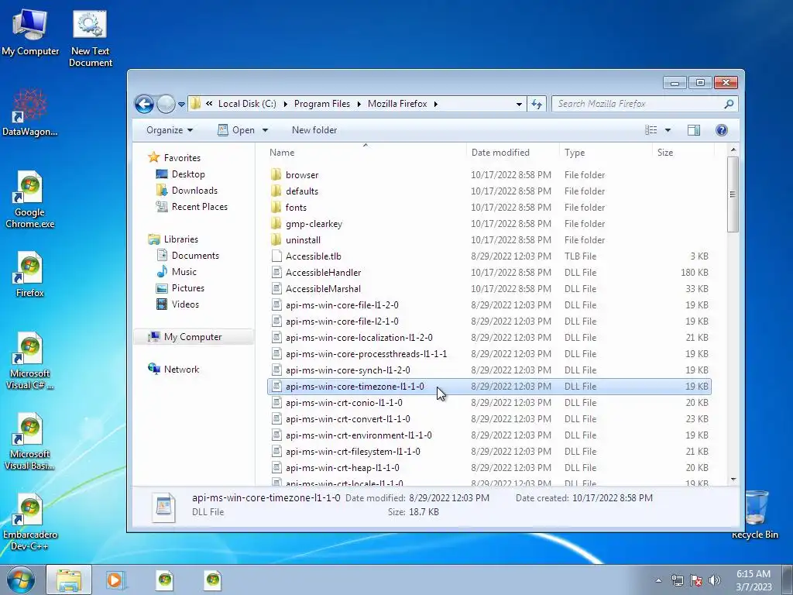
Task: Open the Help question mark icon
Action: 722,130
